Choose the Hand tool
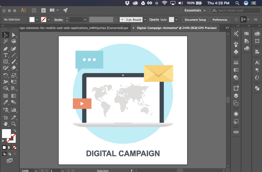The height and width of the screenshot is (172, 262). tap(6, 124)
